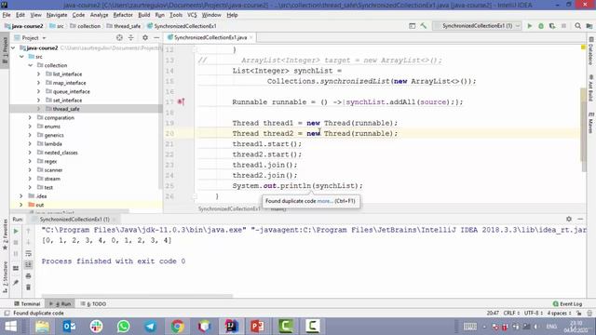
Task: Run SynchronizedCollectionEx1 with the green toolbar arrow
Action: [530, 26]
